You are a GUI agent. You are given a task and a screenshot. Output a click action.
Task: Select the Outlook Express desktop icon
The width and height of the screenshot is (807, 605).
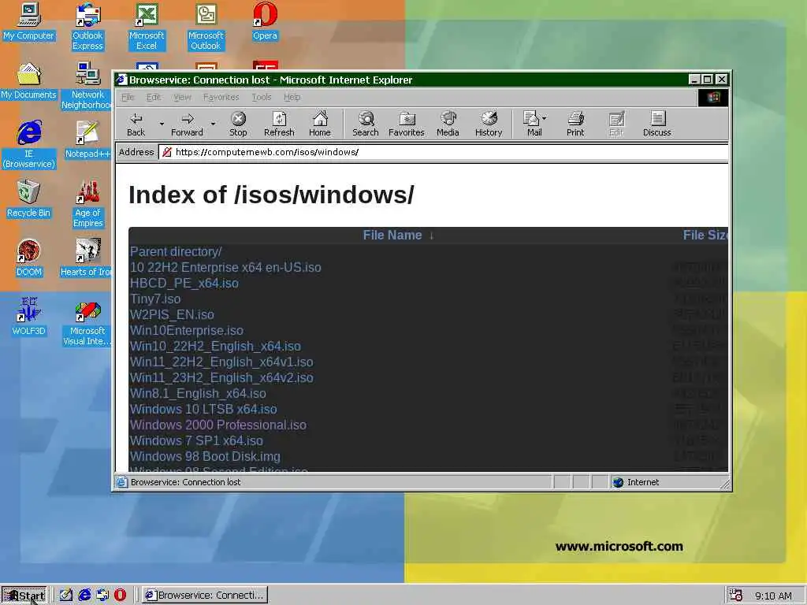click(x=88, y=27)
